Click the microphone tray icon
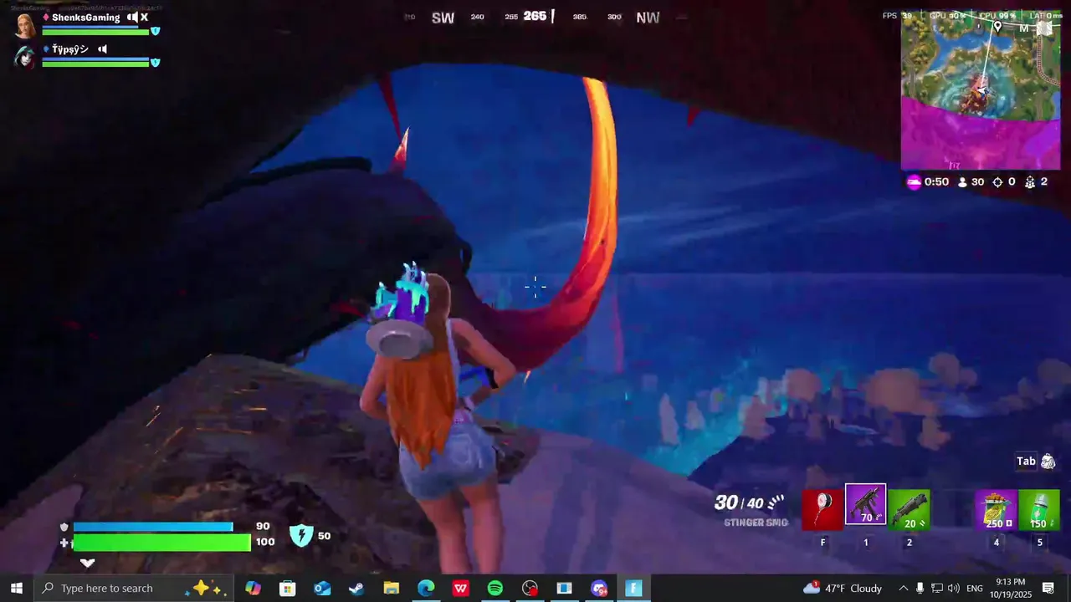The image size is (1071, 602). point(920,589)
